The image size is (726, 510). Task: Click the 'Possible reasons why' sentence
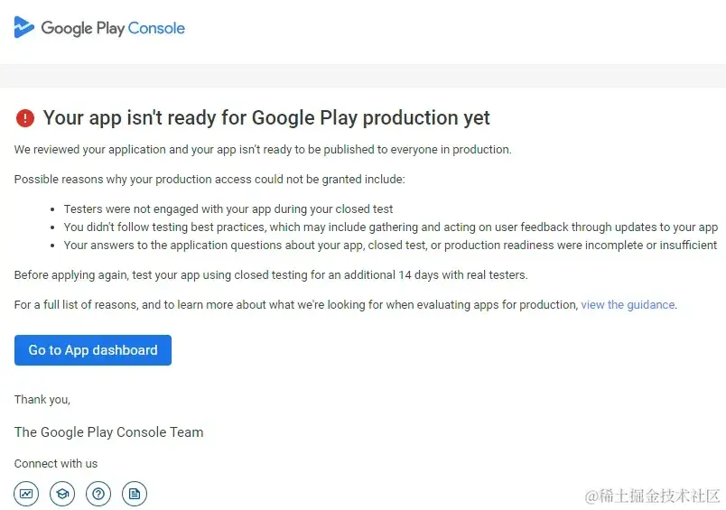[x=209, y=180]
